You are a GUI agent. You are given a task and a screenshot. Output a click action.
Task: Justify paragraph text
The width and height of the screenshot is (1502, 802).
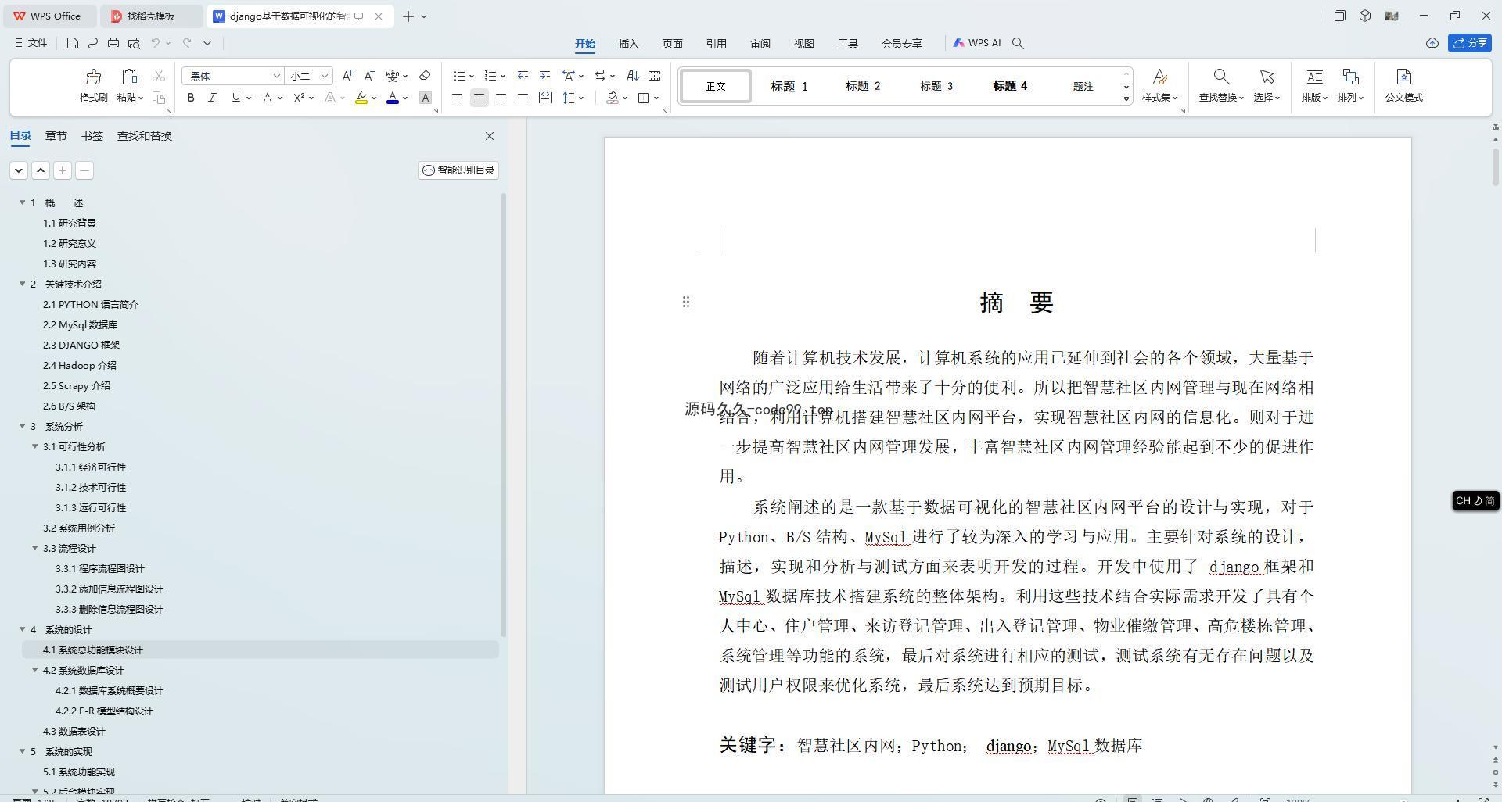pos(523,98)
